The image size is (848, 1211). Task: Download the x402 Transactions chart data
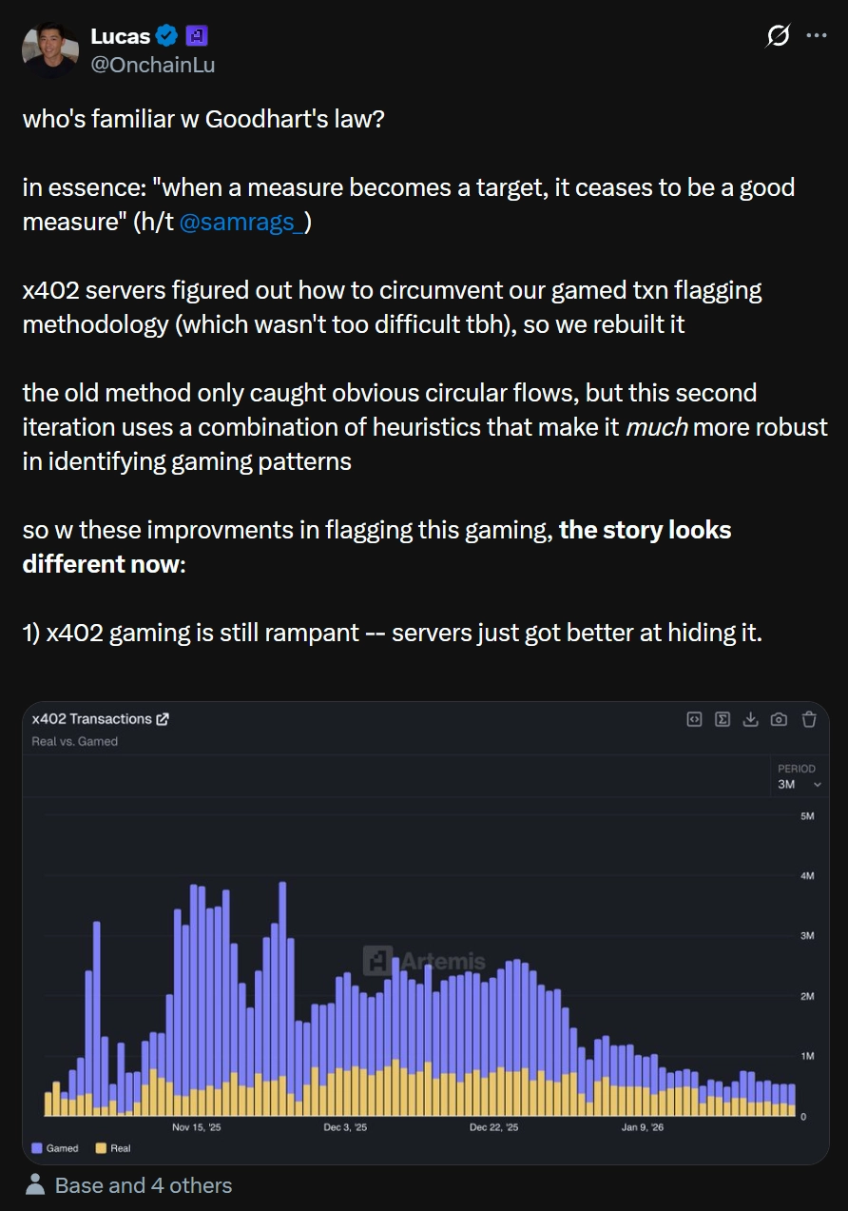pos(750,719)
